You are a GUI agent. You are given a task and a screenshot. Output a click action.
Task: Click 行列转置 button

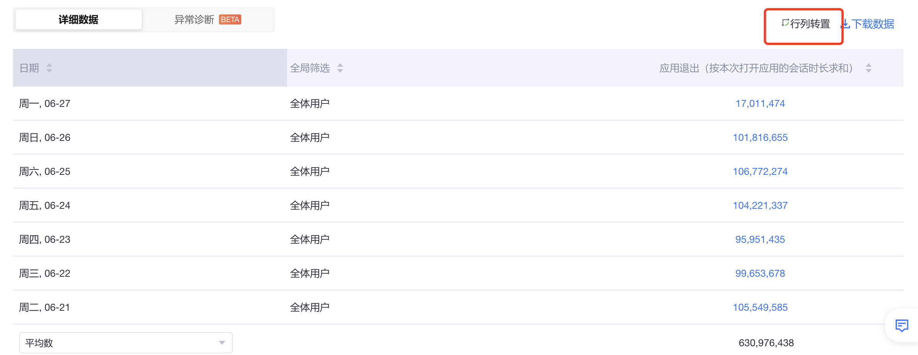[806, 24]
